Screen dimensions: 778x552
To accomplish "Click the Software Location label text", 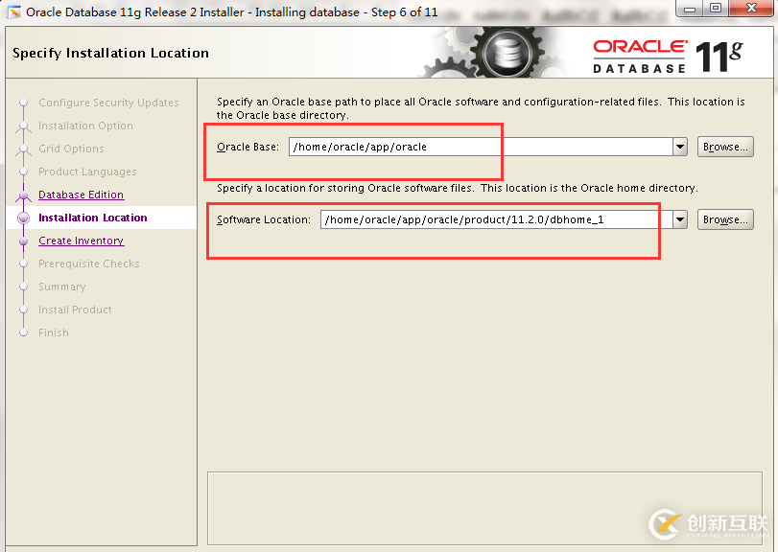I will 264,219.
